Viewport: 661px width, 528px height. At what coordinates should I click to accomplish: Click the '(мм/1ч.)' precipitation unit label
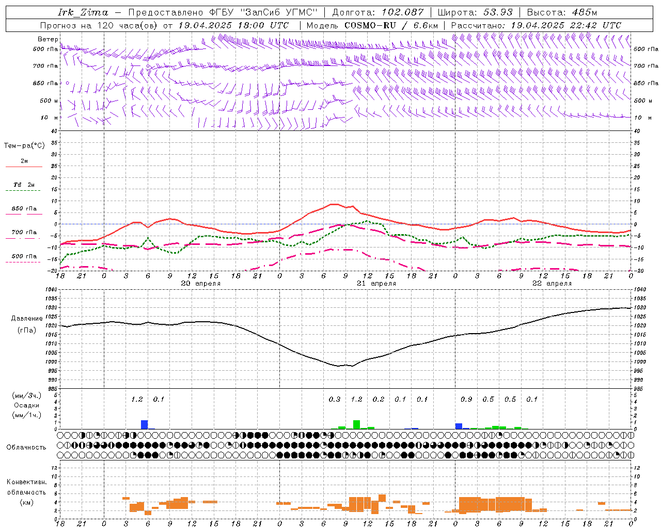27,415
